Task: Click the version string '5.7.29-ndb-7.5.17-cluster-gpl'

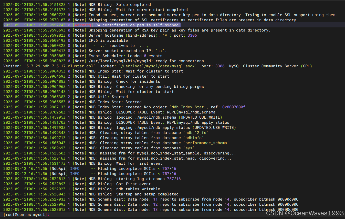Action: click(x=60, y=66)
